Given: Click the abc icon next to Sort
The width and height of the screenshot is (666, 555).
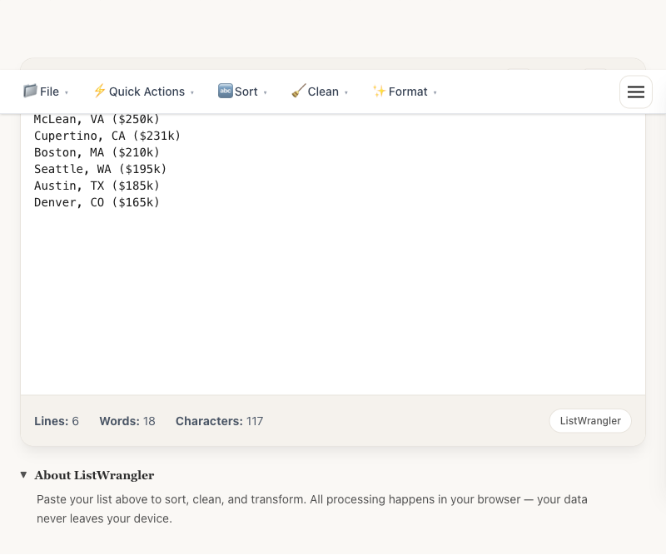Looking at the screenshot, I should [225, 91].
